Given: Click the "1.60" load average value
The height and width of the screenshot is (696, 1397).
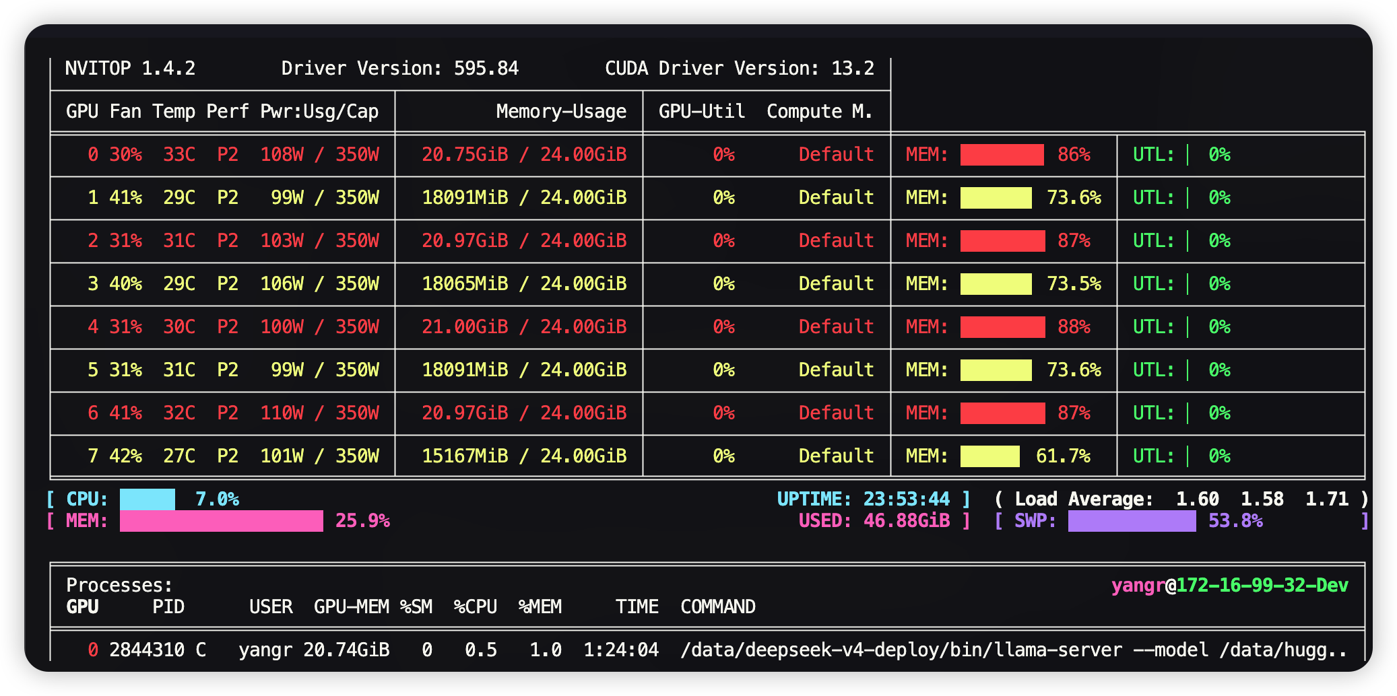Looking at the screenshot, I should point(1198,499).
